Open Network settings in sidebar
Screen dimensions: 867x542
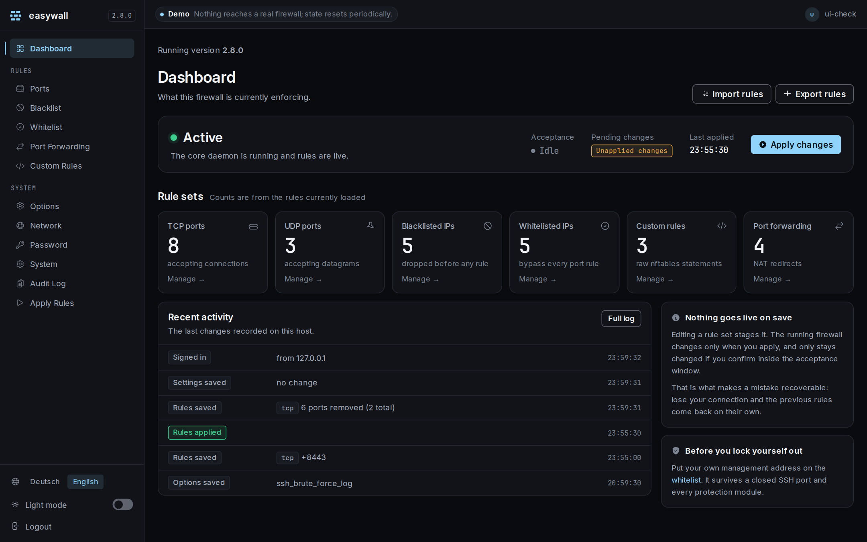[x=72, y=225]
